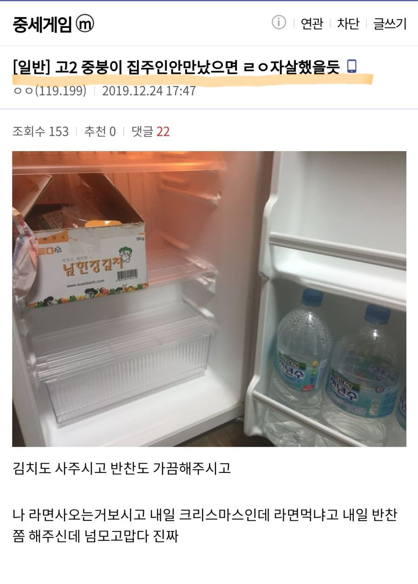Click the mobile phone icon beside the title
Viewport: 418px width, 584px height.
(352, 66)
